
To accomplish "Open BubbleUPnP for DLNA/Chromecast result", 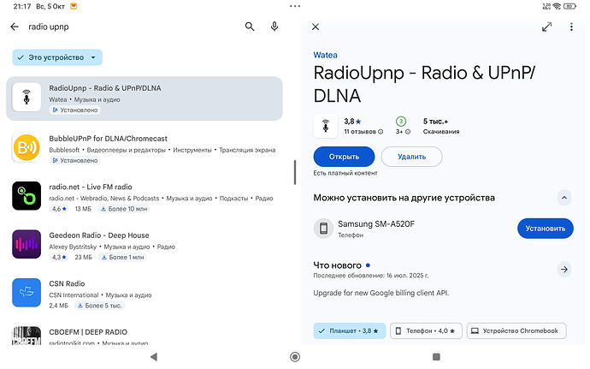I will [x=145, y=148].
